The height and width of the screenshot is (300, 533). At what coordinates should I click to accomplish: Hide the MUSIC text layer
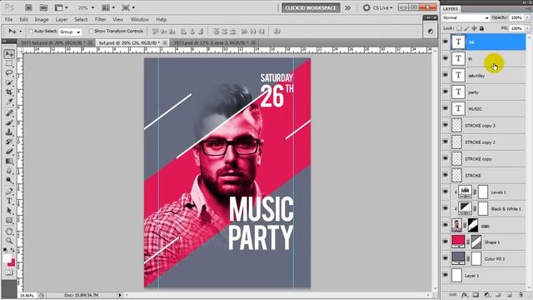[x=446, y=108]
